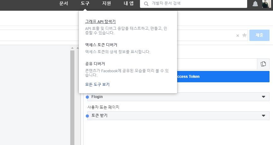Expand the 토큰 받기 dropdown
The width and height of the screenshot is (273, 145).
[178, 116]
